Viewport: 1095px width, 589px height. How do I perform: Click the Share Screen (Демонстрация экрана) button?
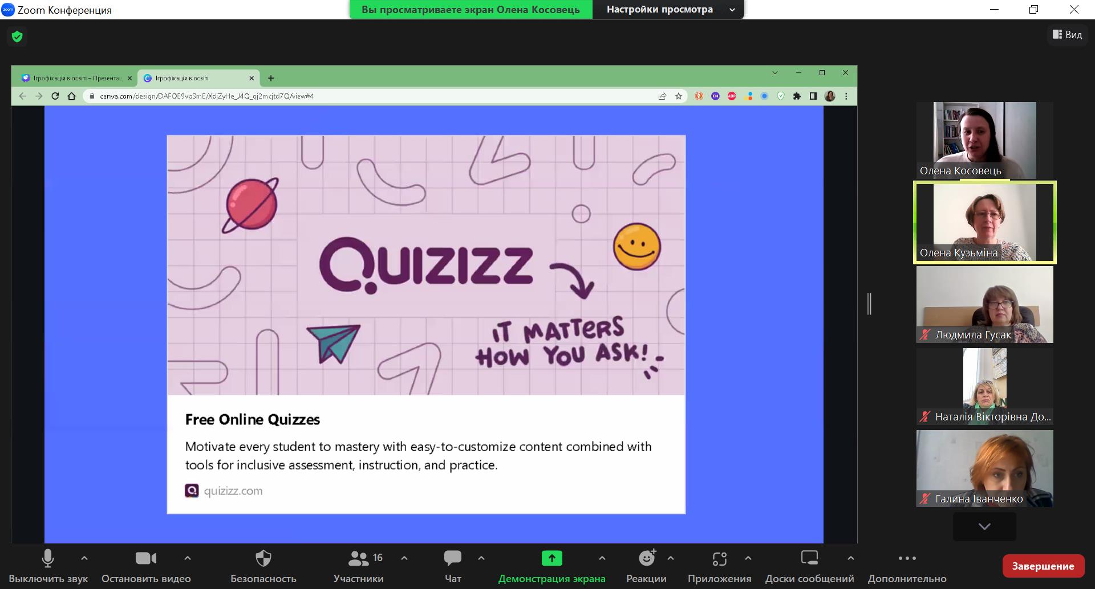(551, 566)
